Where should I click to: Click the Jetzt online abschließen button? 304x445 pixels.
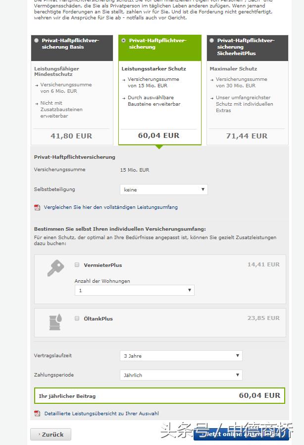241,434
